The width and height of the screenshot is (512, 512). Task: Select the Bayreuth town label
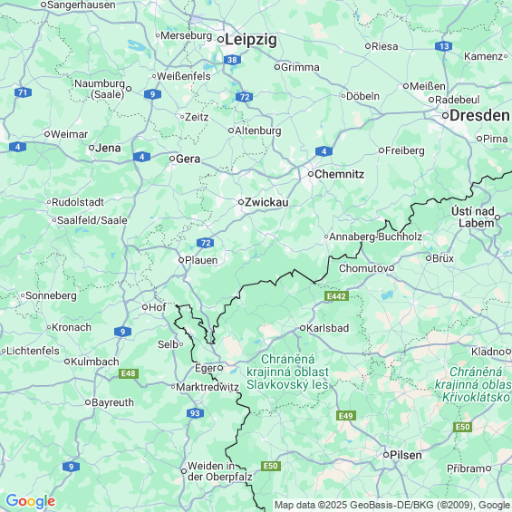click(112, 402)
